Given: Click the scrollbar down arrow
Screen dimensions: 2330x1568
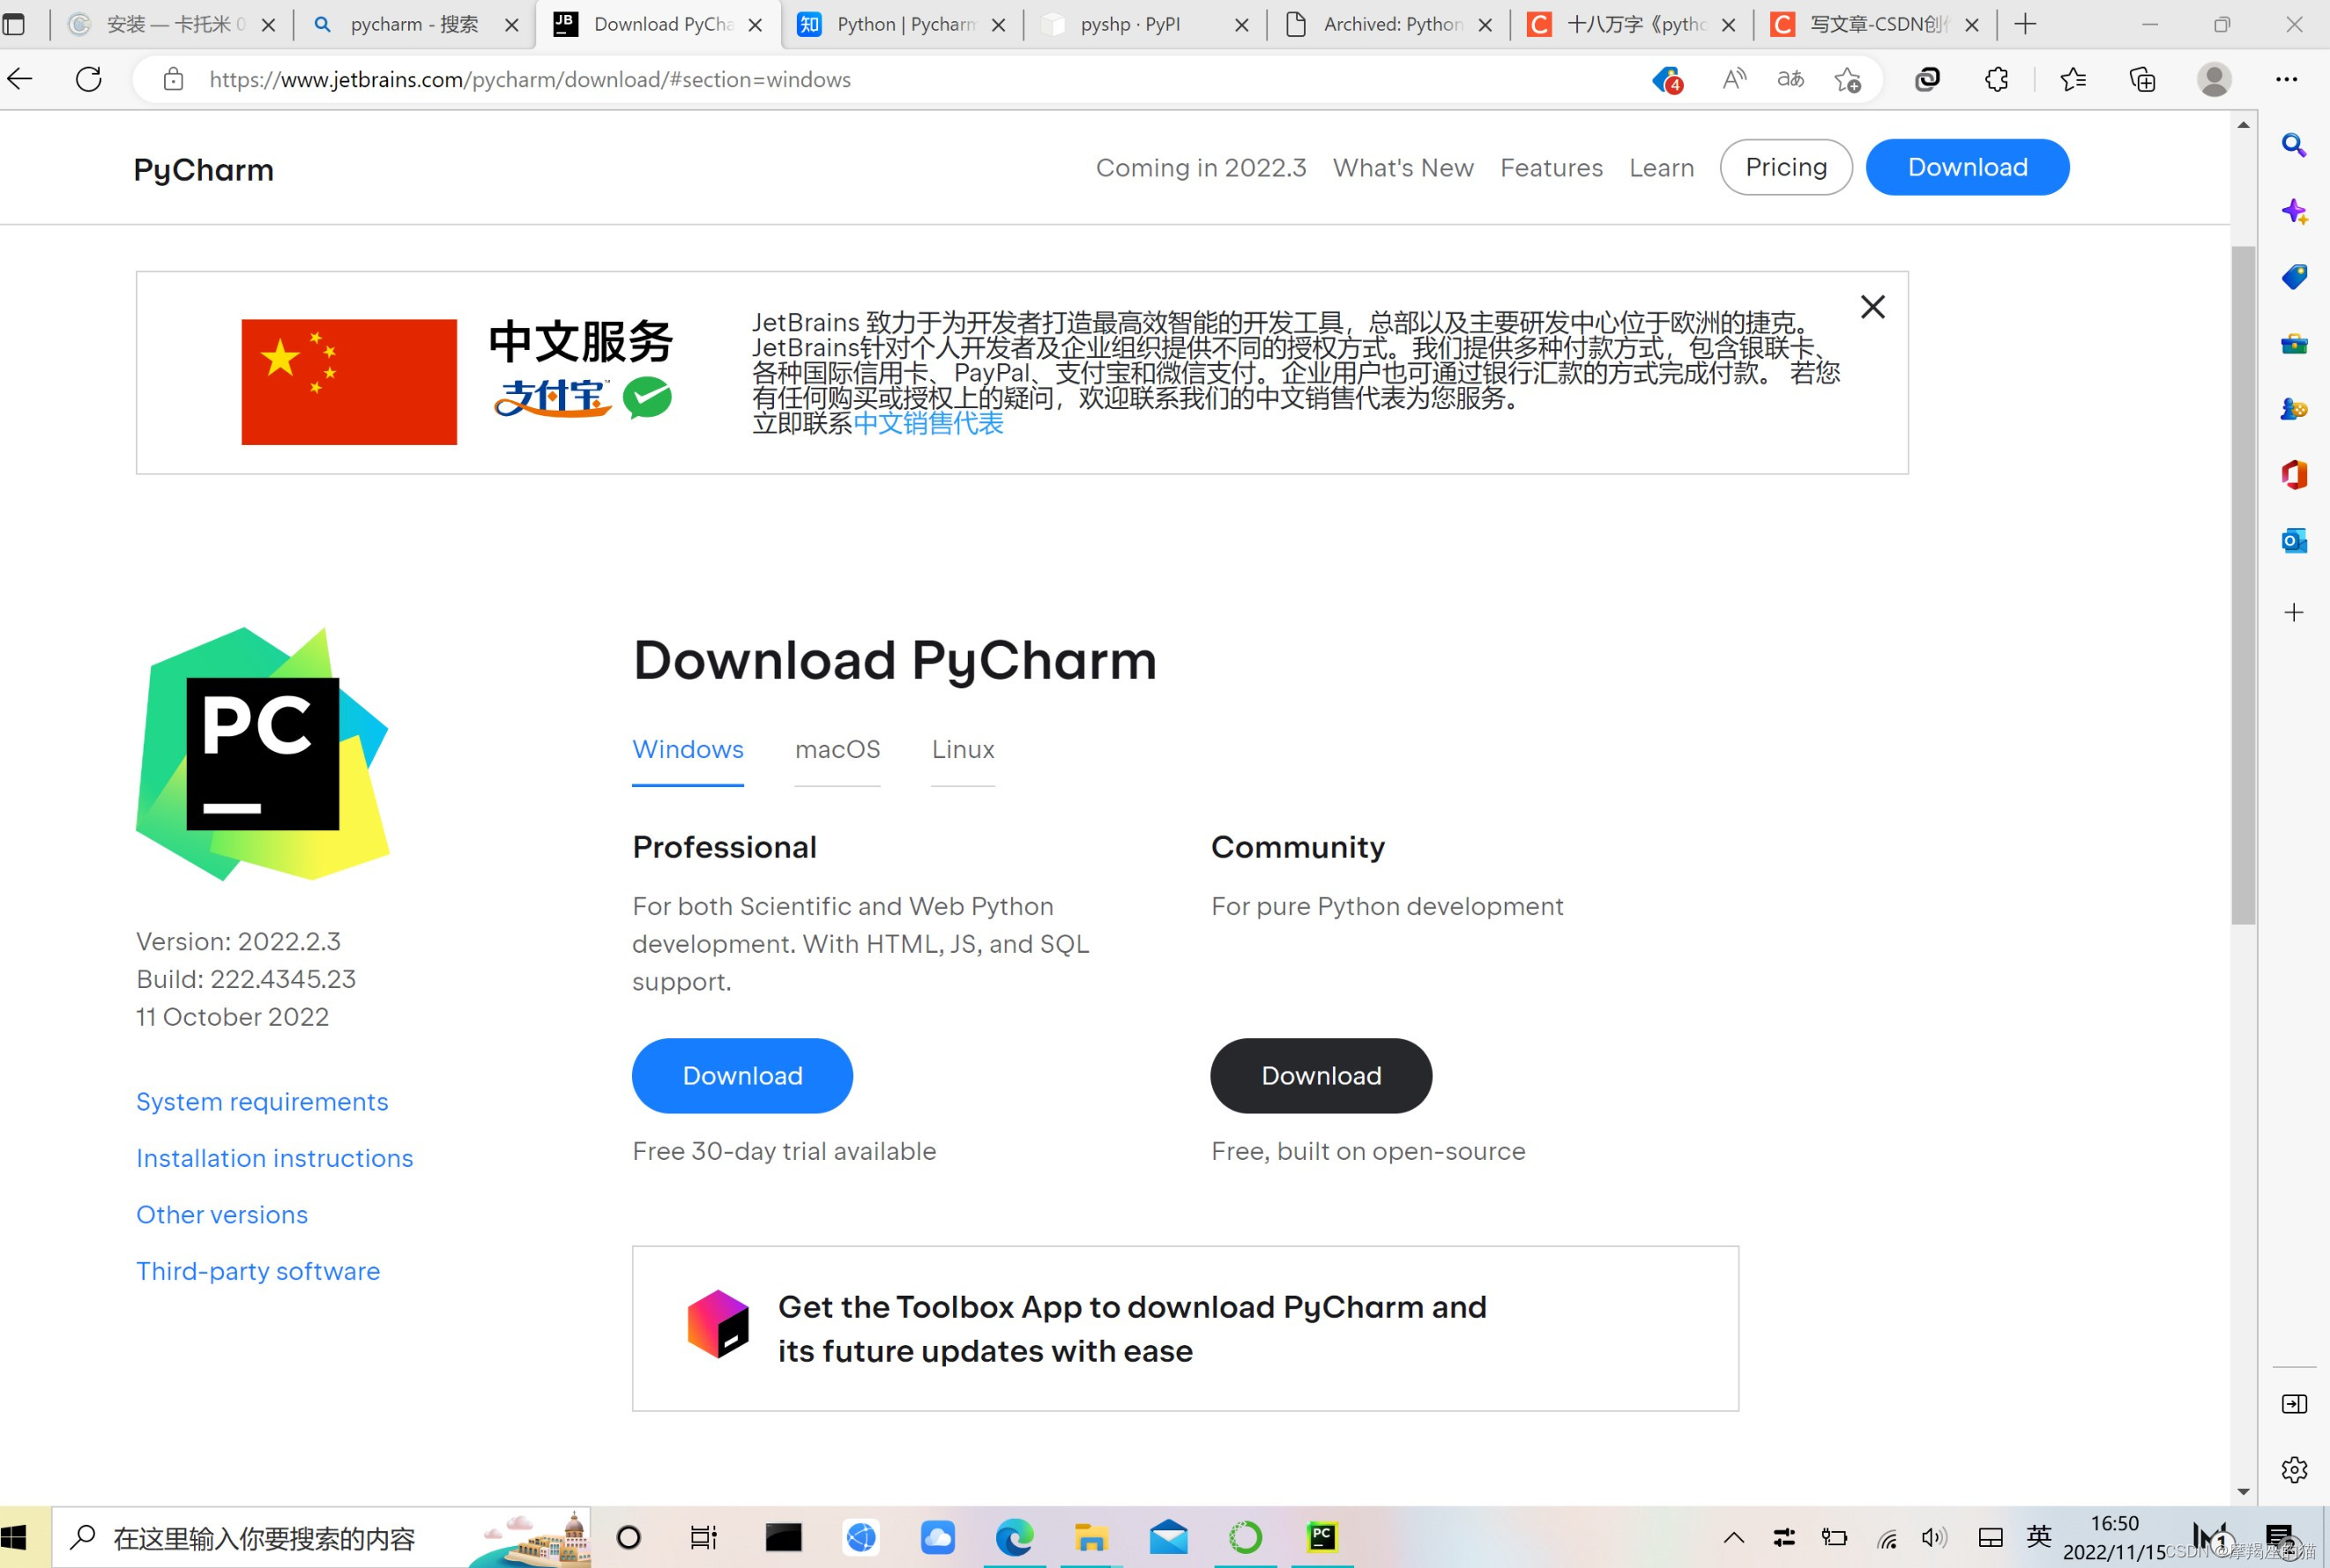Looking at the screenshot, I should pyautogui.click(x=2243, y=1491).
